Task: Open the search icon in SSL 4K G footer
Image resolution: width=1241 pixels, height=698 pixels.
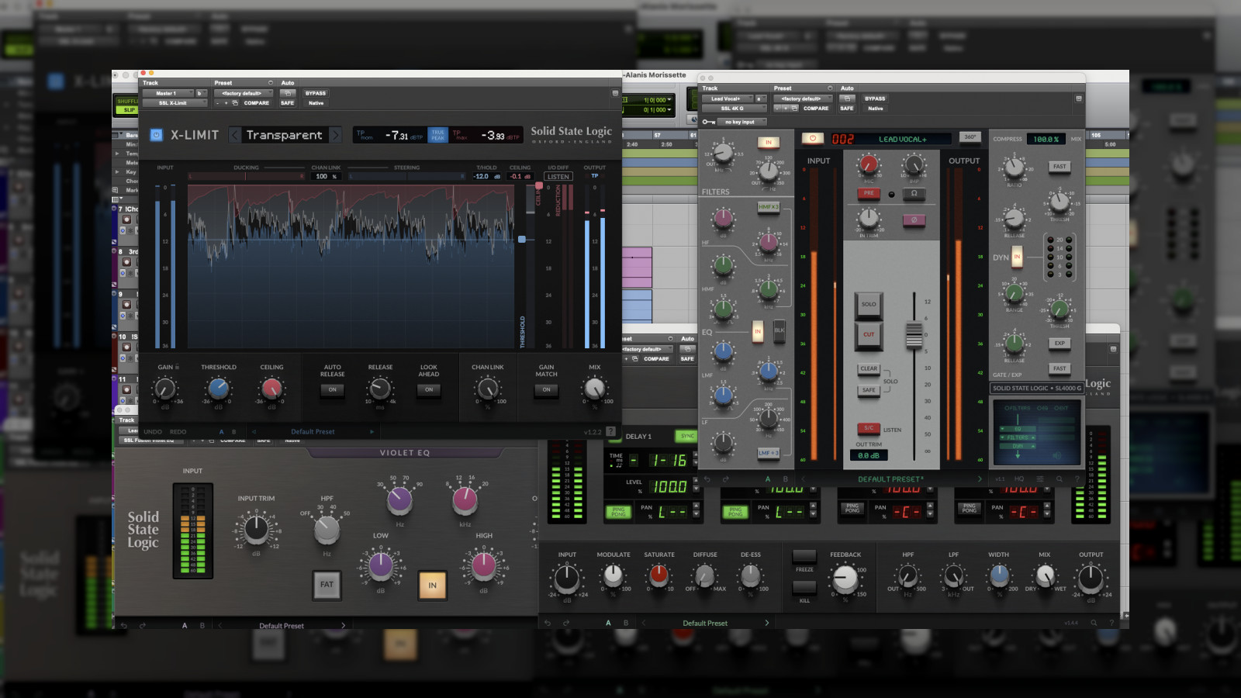Action: point(1059,479)
